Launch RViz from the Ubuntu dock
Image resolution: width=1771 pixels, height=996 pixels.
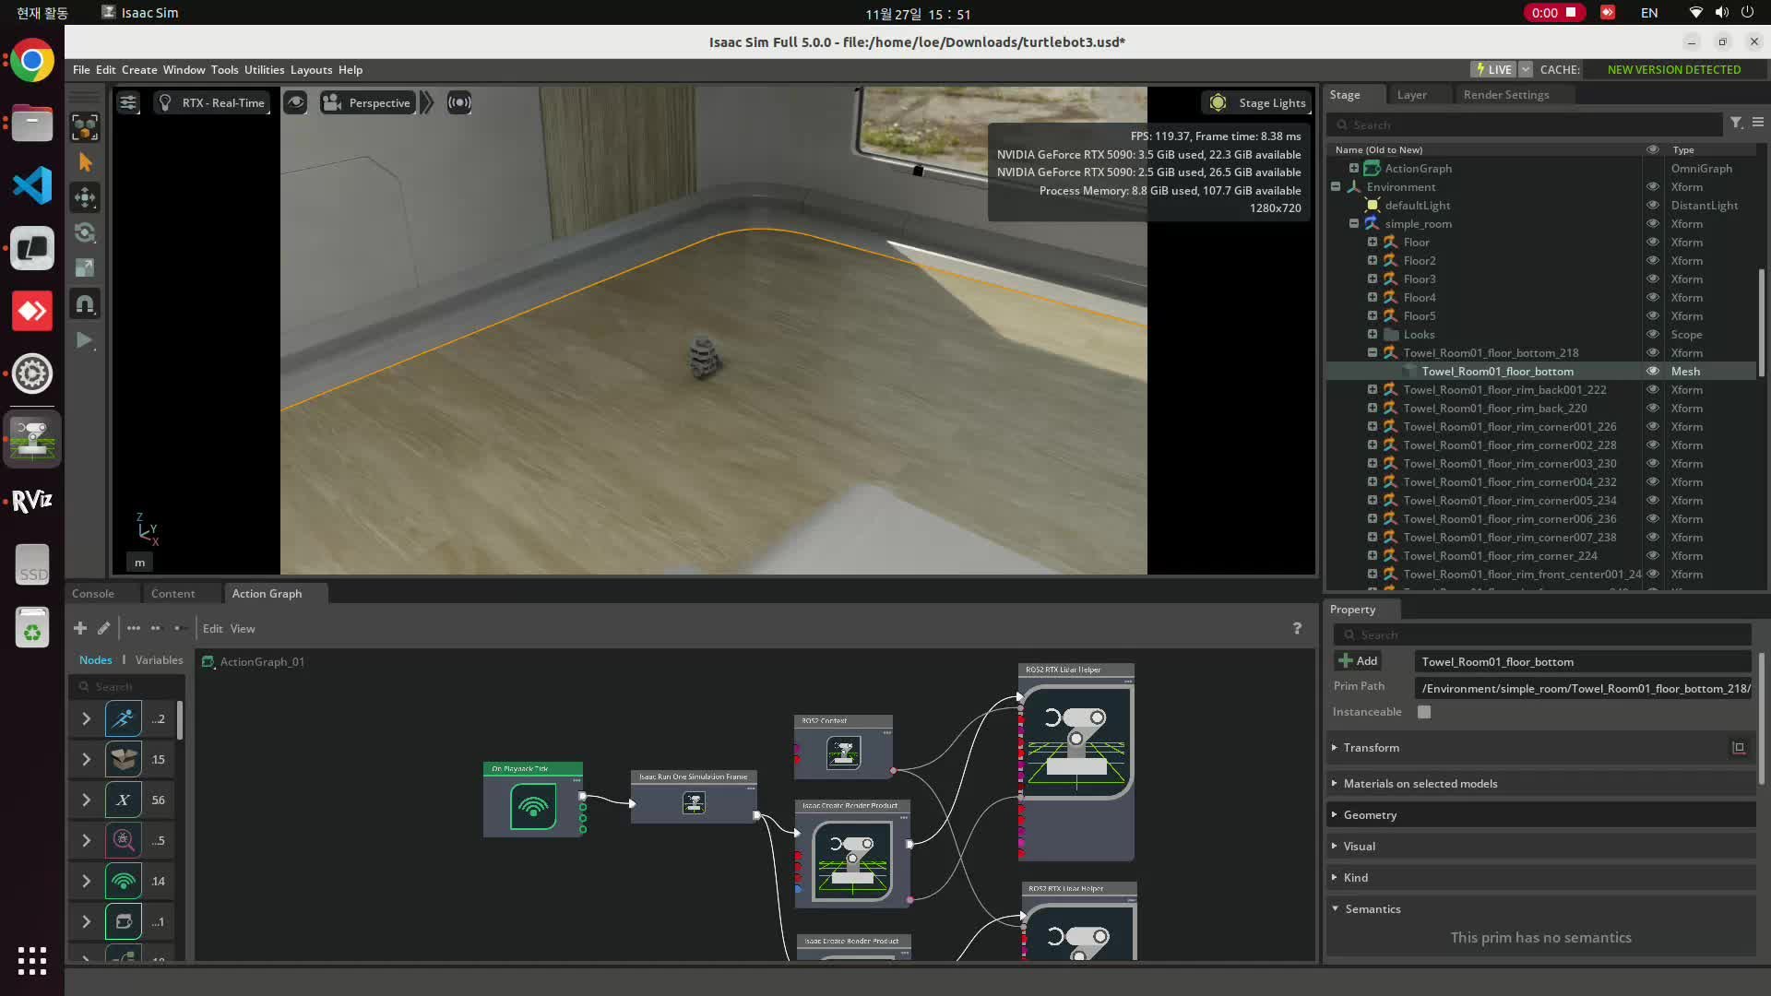[x=32, y=500]
